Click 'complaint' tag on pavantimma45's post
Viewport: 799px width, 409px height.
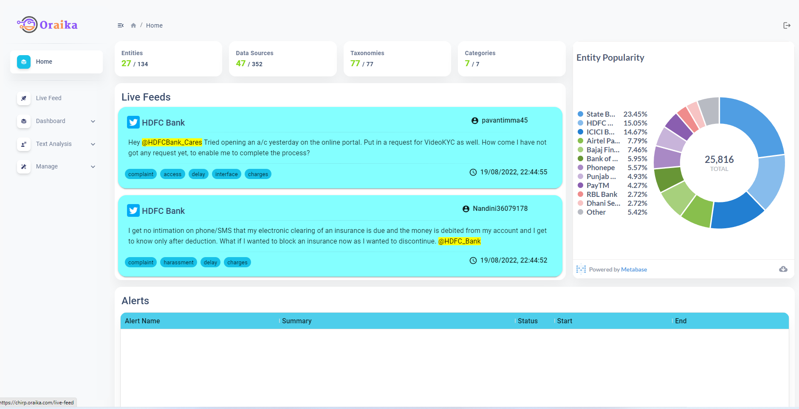141,174
